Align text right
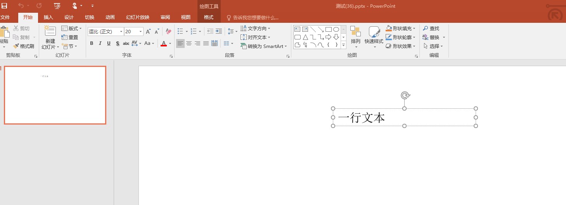566x205 pixels. pyautogui.click(x=197, y=43)
